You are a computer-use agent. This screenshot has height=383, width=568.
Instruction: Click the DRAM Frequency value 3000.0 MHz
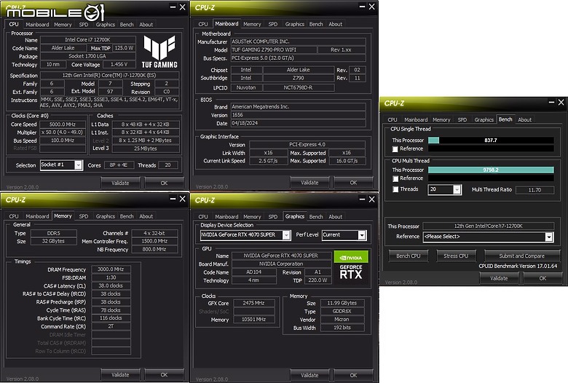pyautogui.click(x=111, y=269)
